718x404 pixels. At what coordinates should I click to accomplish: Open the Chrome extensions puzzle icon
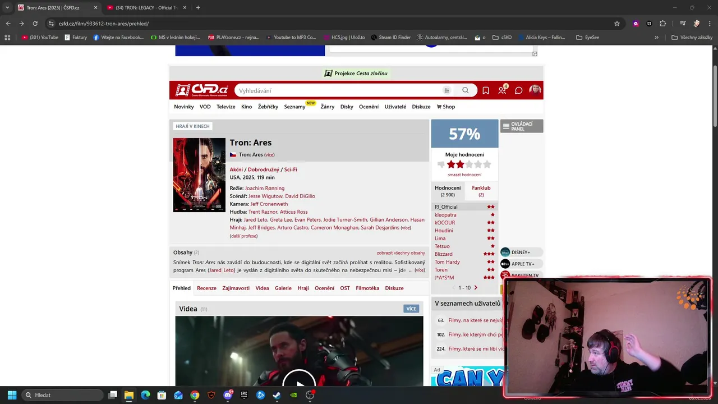pyautogui.click(x=662, y=24)
